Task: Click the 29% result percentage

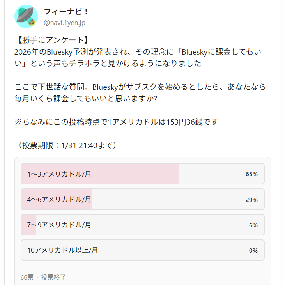Action: point(251,200)
